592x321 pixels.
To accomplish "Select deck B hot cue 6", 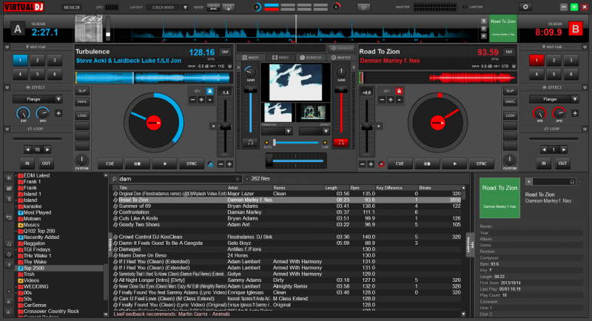I will point(571,74).
